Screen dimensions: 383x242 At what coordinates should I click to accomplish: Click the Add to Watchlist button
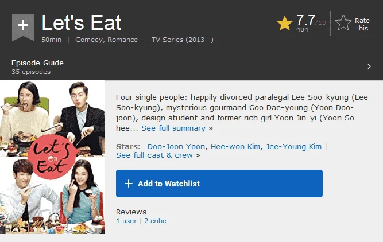click(x=219, y=184)
